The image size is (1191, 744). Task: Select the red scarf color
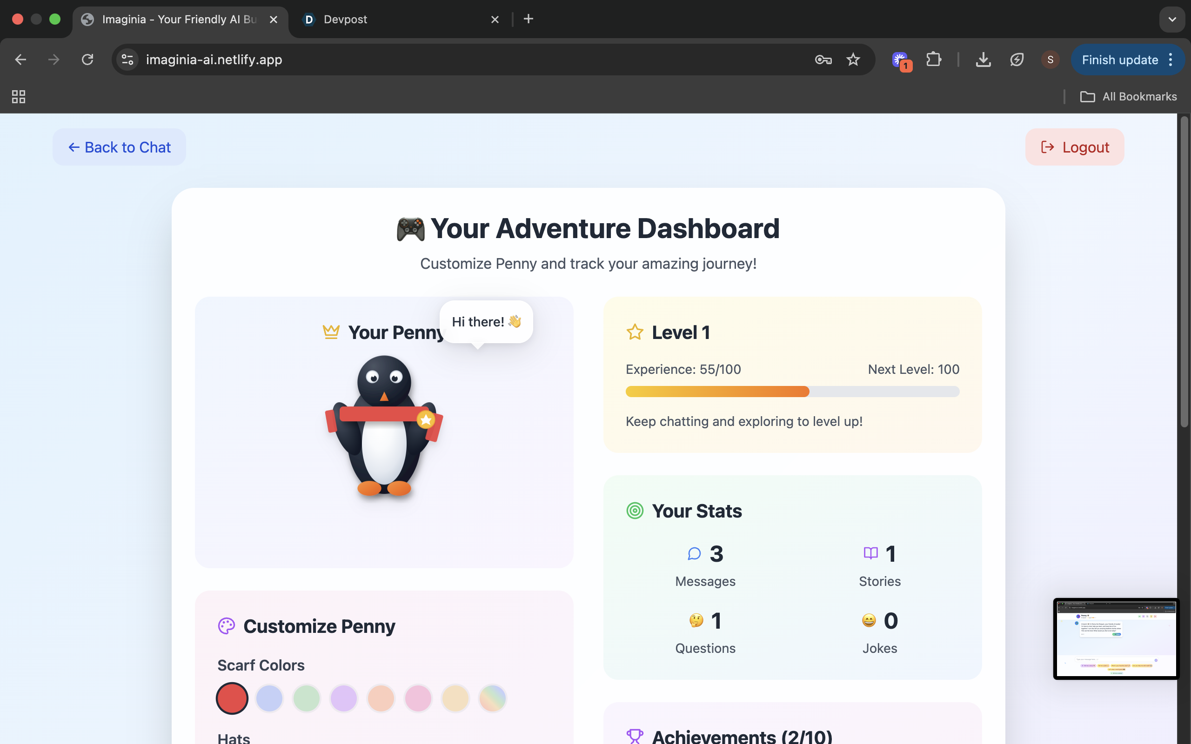(x=232, y=698)
